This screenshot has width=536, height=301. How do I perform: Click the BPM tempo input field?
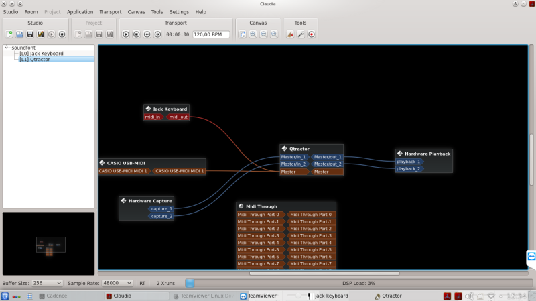click(x=210, y=34)
